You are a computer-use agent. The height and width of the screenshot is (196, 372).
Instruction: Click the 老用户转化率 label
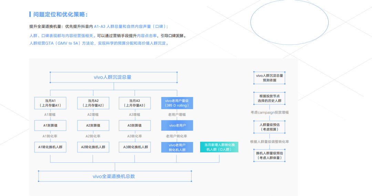(x=176, y=136)
